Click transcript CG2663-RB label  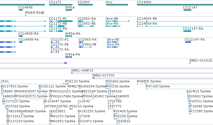(86, 24)
